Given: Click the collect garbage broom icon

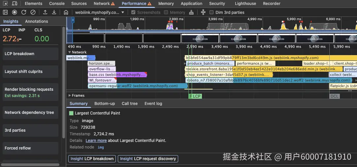Looking at the screenshot, I should (x=191, y=12).
